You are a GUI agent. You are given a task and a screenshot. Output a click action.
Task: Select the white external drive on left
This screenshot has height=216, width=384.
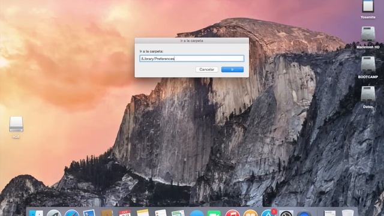click(x=16, y=124)
